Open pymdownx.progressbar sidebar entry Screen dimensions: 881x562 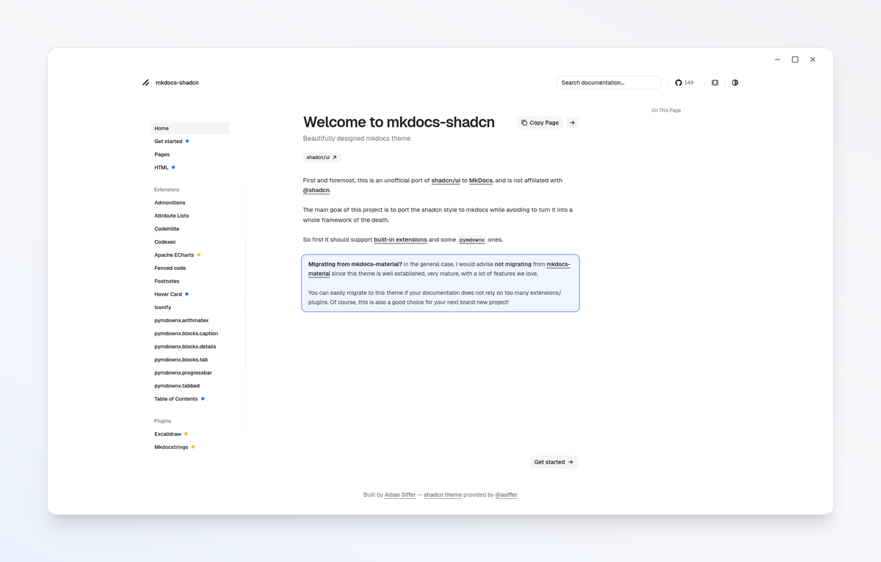click(184, 373)
